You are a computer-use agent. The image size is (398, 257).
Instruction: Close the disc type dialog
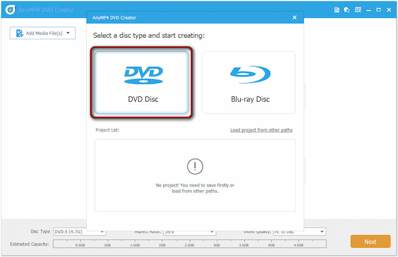click(295, 17)
